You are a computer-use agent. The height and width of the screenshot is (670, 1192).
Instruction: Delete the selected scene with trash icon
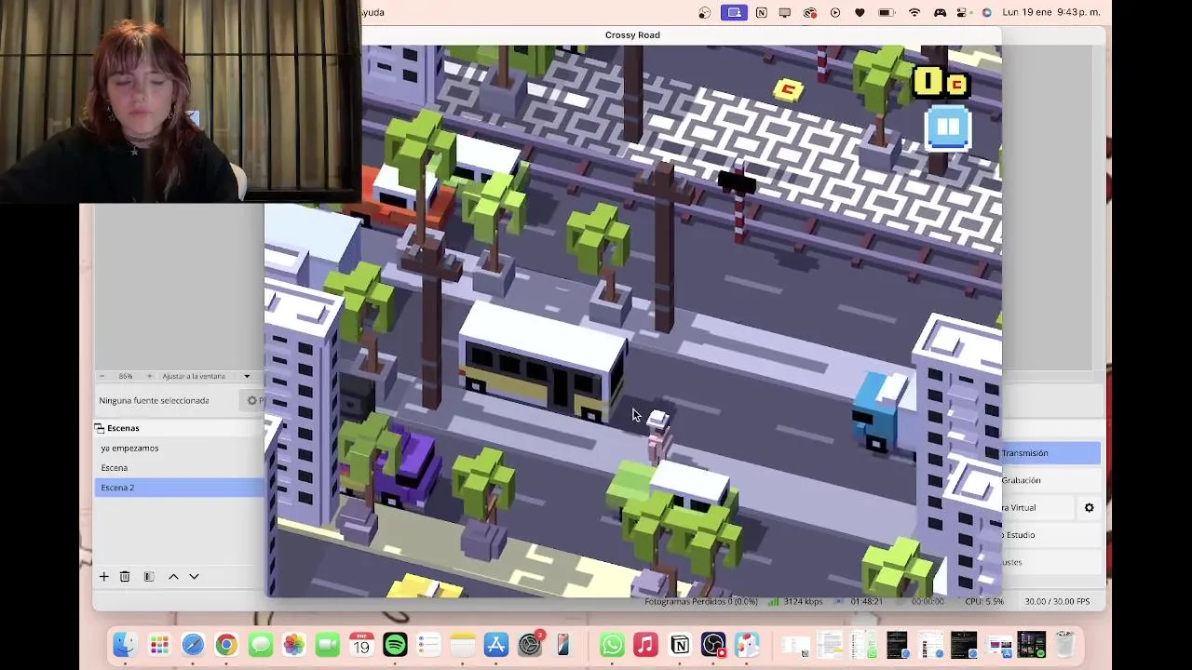[x=125, y=576]
